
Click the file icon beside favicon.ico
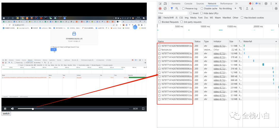pyautogui.click(x=159, y=50)
